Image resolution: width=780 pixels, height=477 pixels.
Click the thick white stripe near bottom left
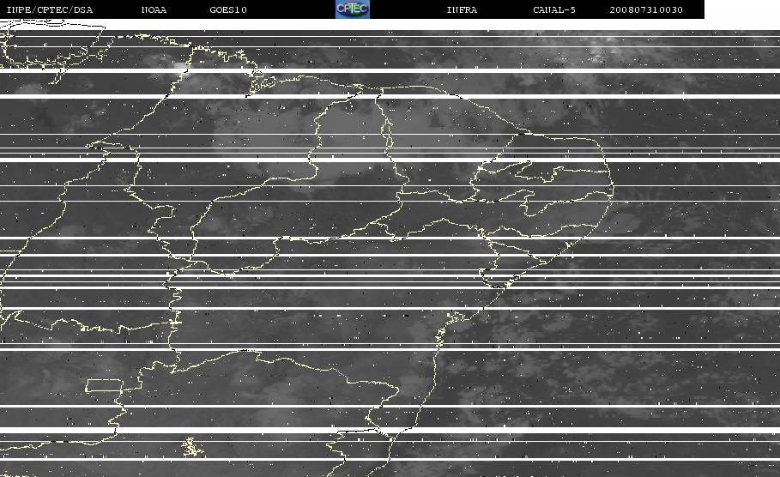tap(189, 430)
